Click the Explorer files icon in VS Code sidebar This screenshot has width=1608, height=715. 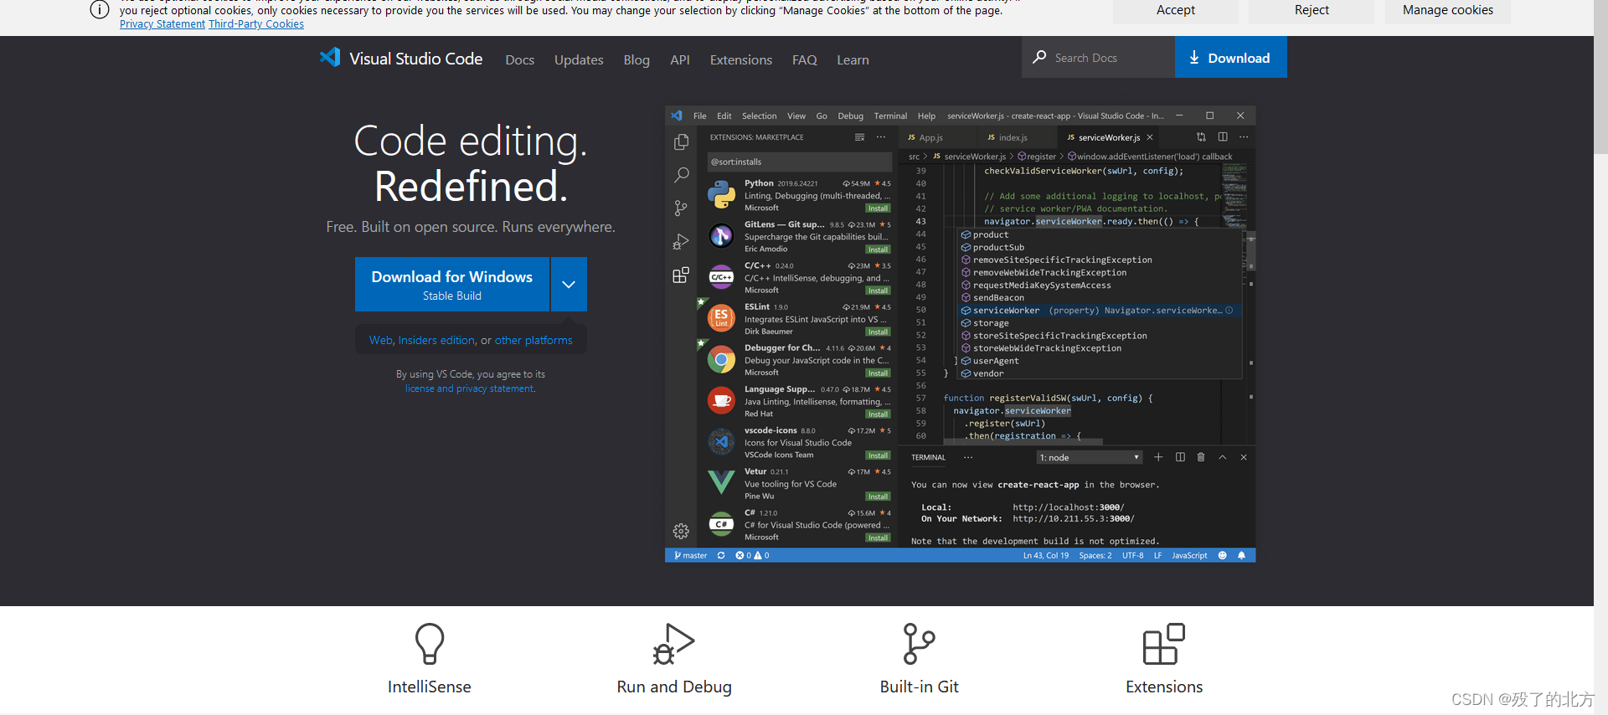(x=681, y=142)
